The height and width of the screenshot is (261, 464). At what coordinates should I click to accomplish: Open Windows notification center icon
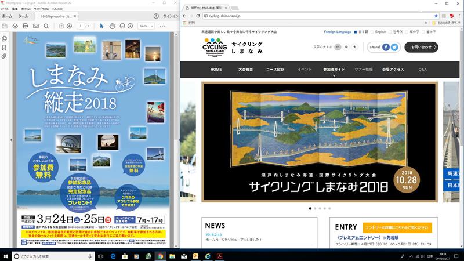(456, 256)
